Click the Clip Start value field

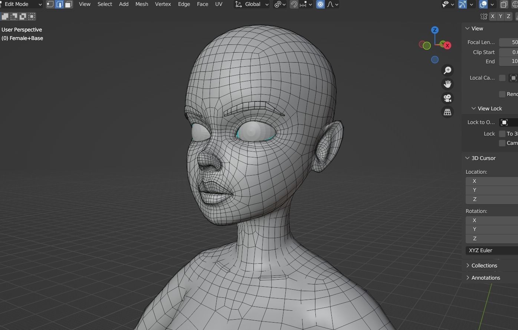(508, 52)
